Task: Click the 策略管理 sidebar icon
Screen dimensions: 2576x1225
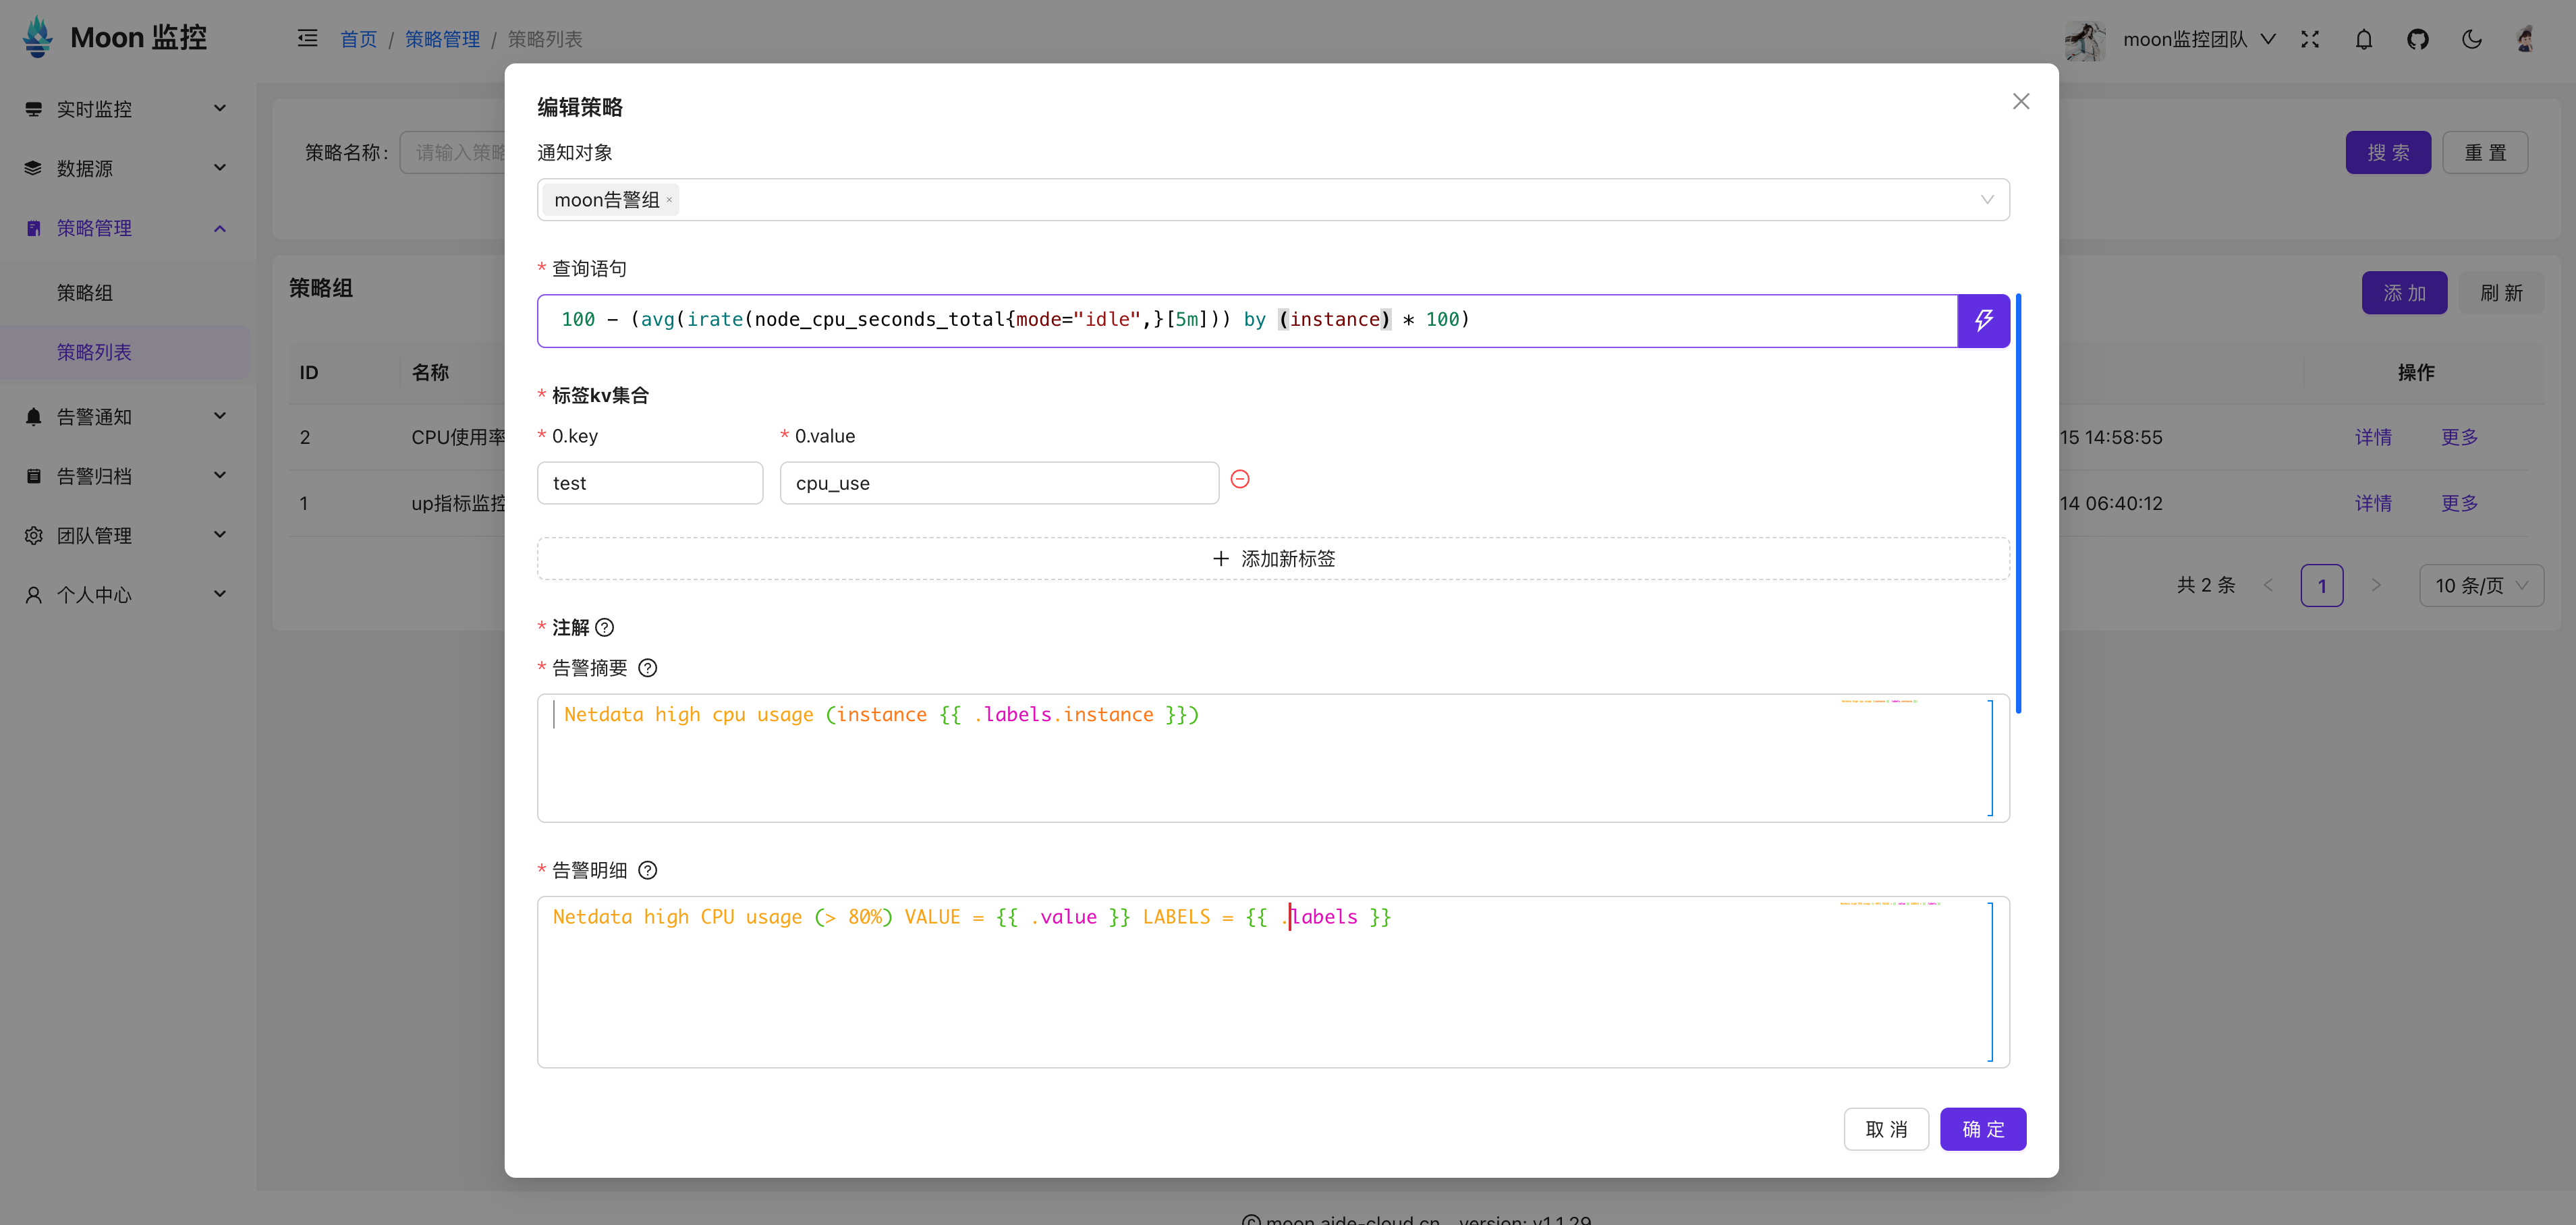Action: [x=34, y=228]
